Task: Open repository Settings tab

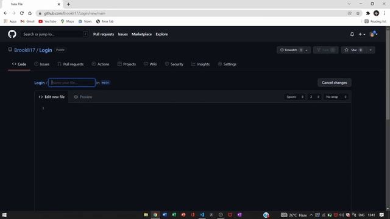Action: pos(227,64)
